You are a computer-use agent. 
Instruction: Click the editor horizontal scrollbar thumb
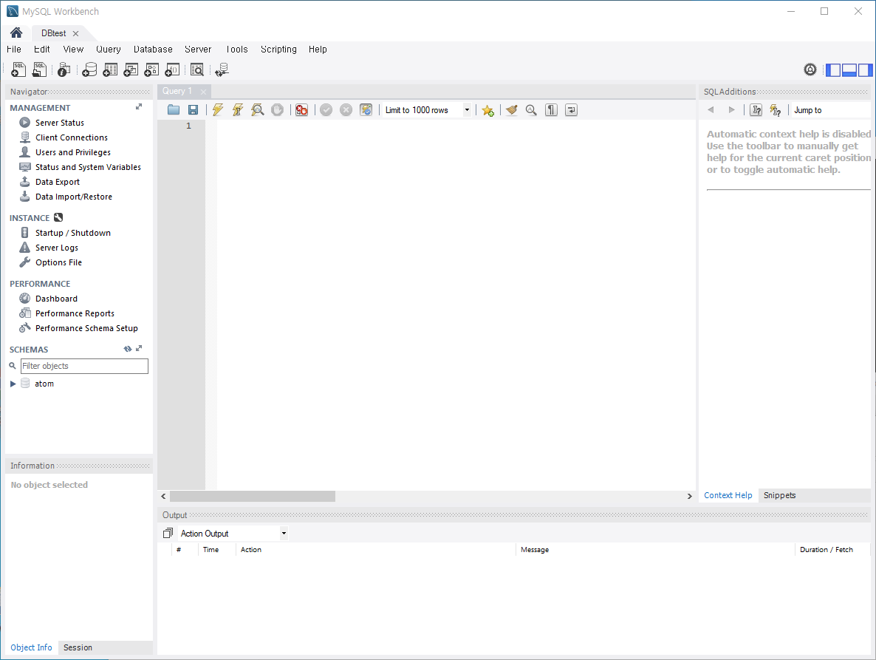pyautogui.click(x=253, y=496)
